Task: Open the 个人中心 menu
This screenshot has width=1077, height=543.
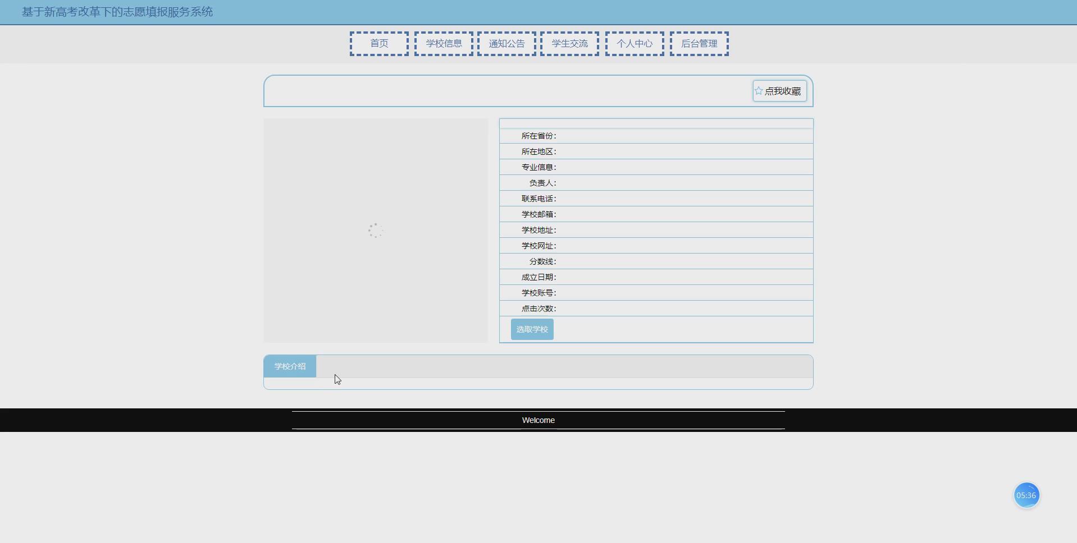Action: point(635,44)
